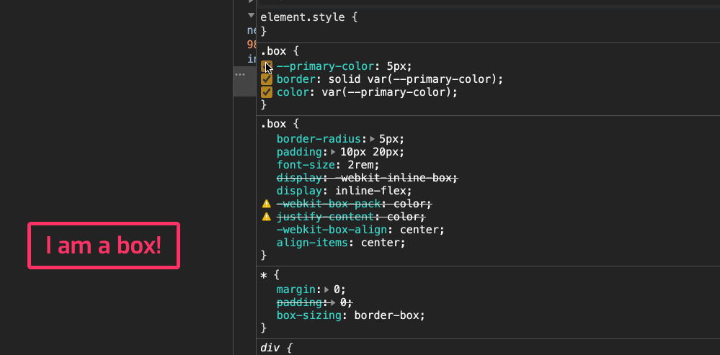Edit the align-items center value
Viewport: 720px width, 355px height.
click(383, 243)
